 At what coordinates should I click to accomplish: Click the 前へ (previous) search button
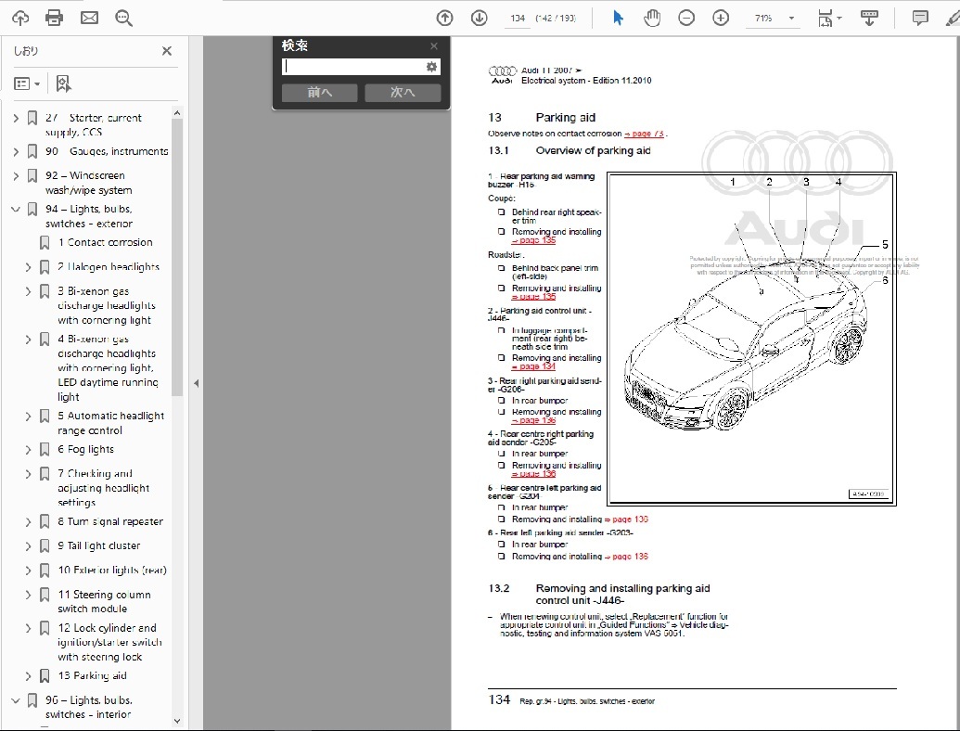pyautogui.click(x=319, y=93)
